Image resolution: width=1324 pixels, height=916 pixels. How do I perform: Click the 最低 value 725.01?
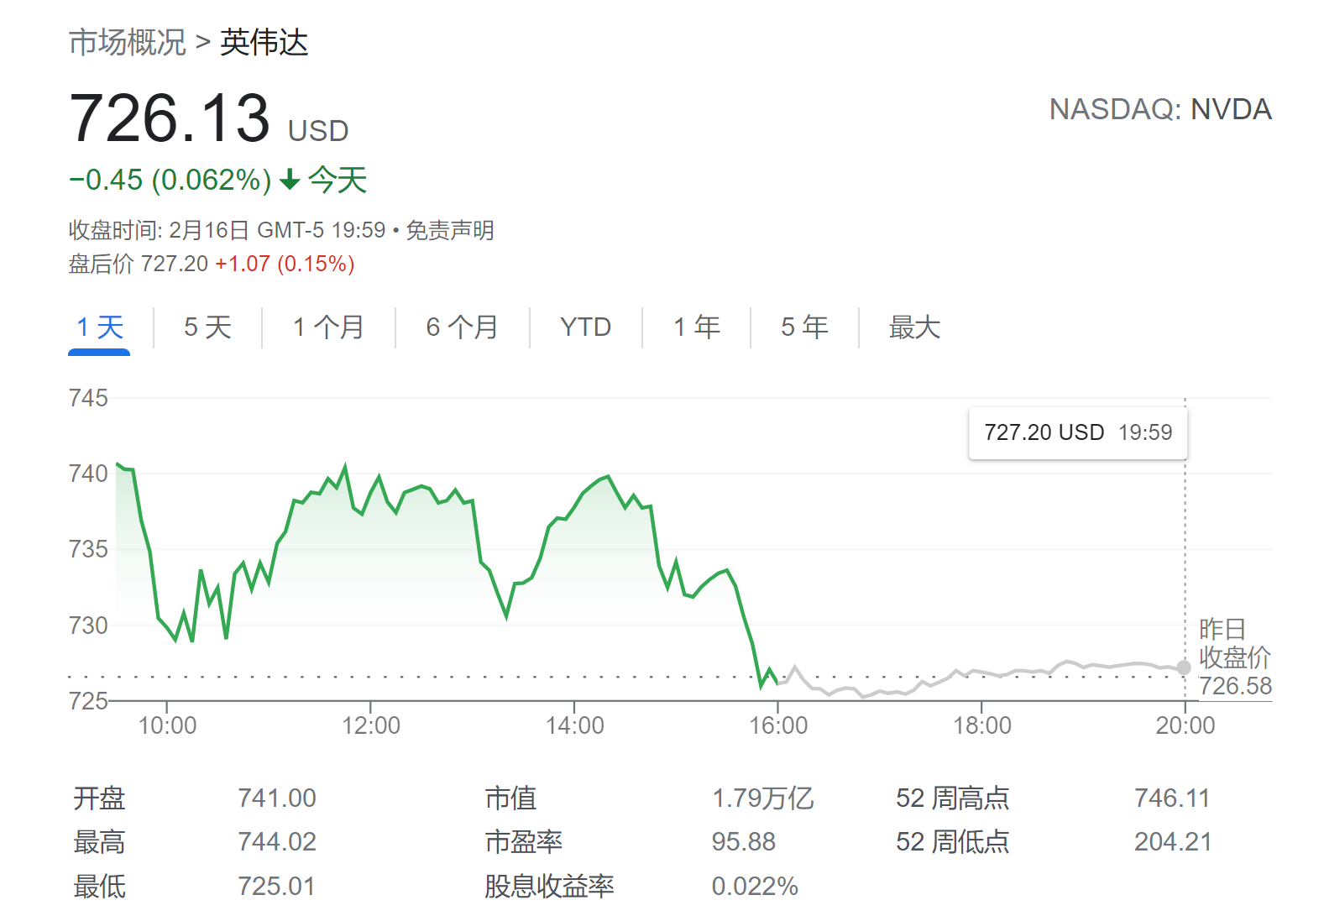[x=277, y=886]
